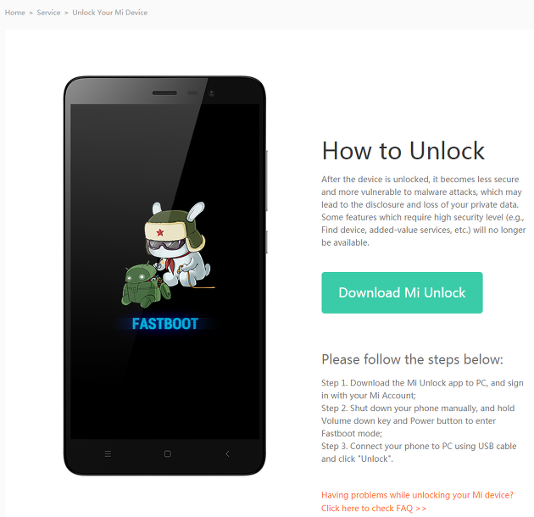534x517 pixels.
Task: Click the Having problems while unlocking link text
Action: pyautogui.click(x=417, y=495)
